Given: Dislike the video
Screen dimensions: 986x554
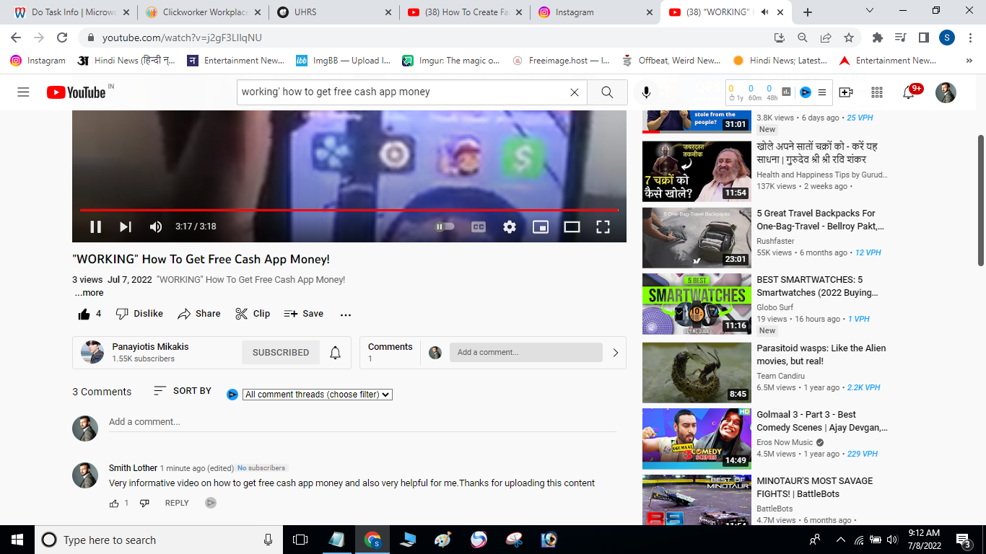Looking at the screenshot, I should [x=139, y=314].
